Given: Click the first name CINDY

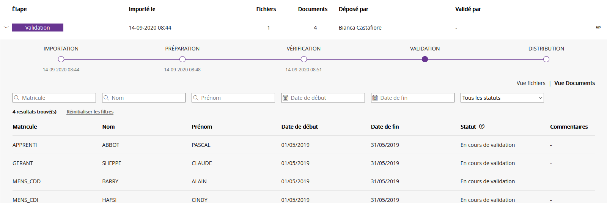Looking at the screenshot, I should [200, 200].
